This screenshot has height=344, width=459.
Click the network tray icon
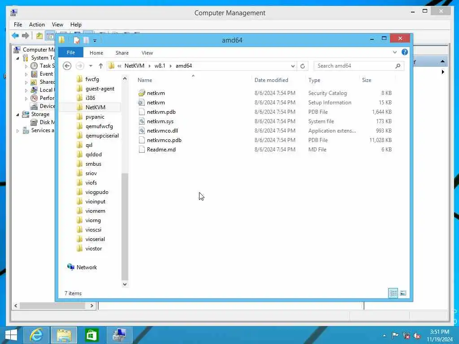coord(406,335)
